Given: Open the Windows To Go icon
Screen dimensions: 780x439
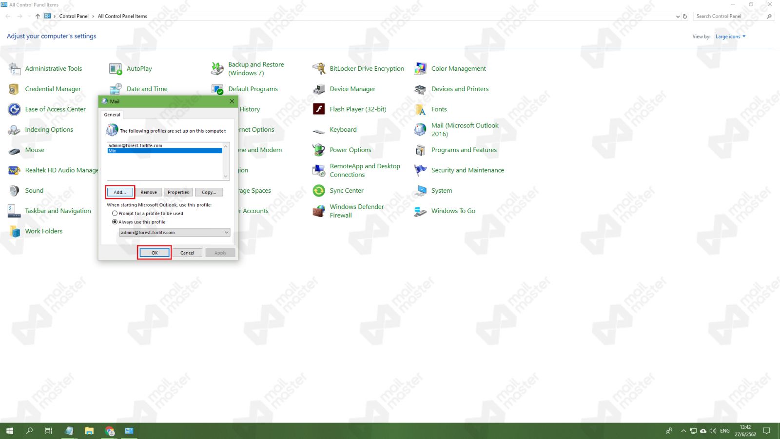Looking at the screenshot, I should pos(420,211).
